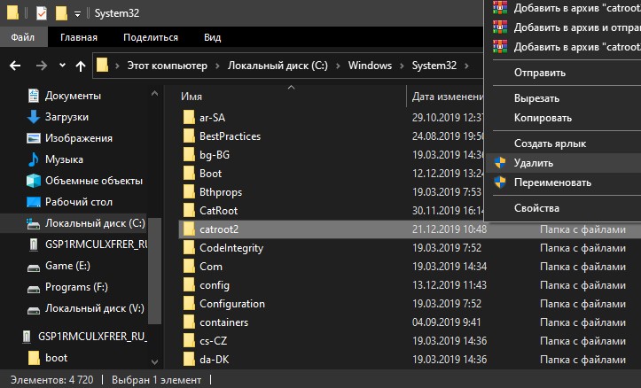Click the sidebar scroll down arrow
641x388 pixels.
[x=154, y=361]
